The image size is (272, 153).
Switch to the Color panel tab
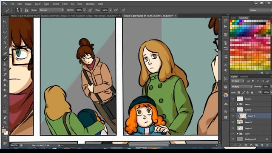pos(234,18)
